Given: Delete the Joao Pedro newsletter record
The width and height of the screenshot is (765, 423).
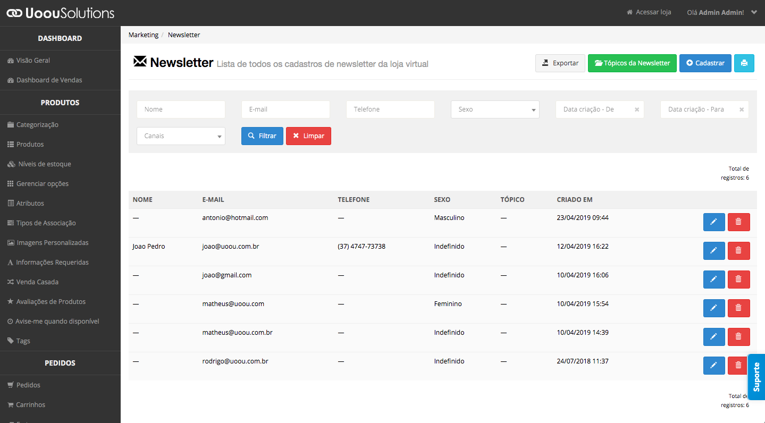Looking at the screenshot, I should (x=738, y=251).
